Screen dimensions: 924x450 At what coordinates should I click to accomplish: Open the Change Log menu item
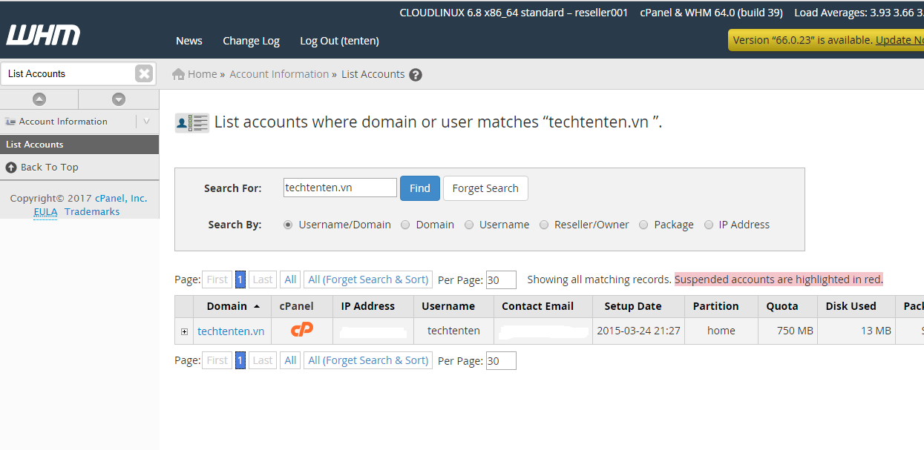252,41
